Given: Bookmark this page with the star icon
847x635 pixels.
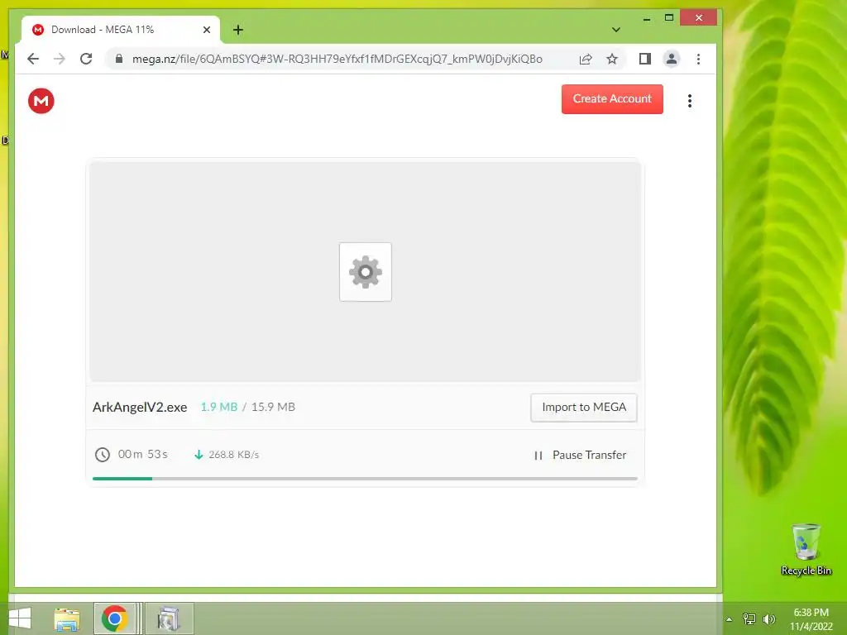Looking at the screenshot, I should click(x=611, y=59).
